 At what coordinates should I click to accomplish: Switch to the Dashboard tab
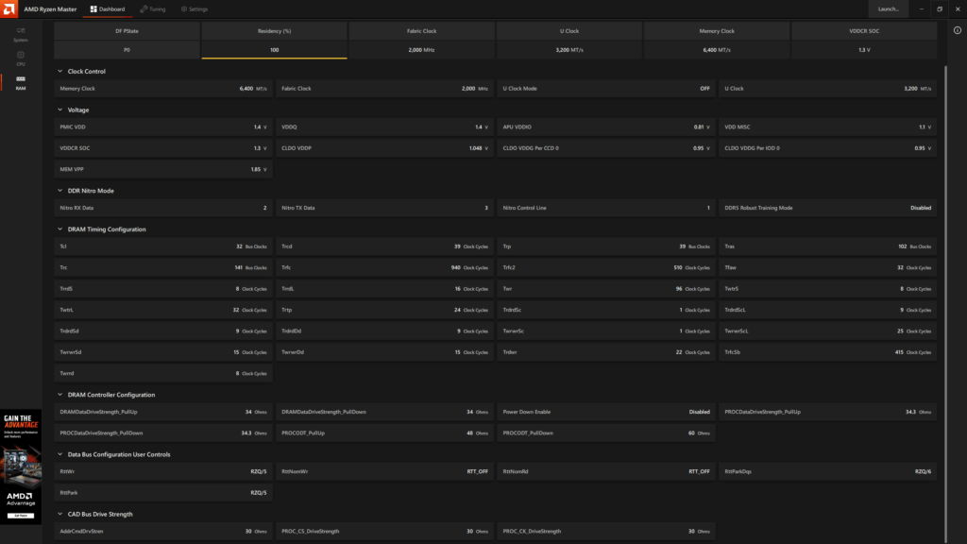pos(108,9)
